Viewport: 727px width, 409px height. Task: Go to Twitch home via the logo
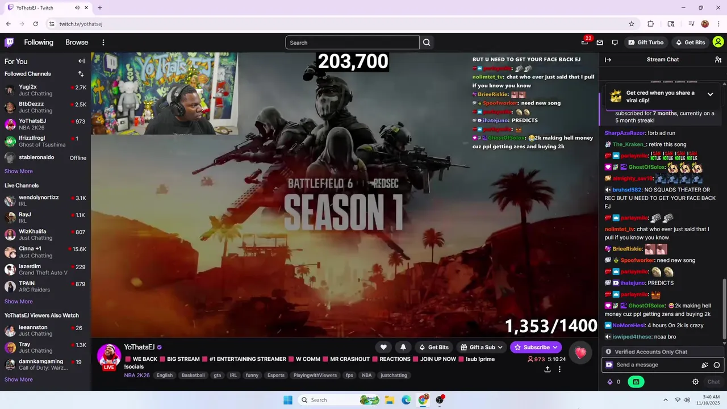(x=9, y=43)
